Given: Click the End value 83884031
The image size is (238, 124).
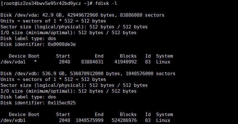Looking at the screenshot, I should 92,62.
